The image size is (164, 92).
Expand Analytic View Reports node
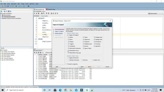coord(1,52)
